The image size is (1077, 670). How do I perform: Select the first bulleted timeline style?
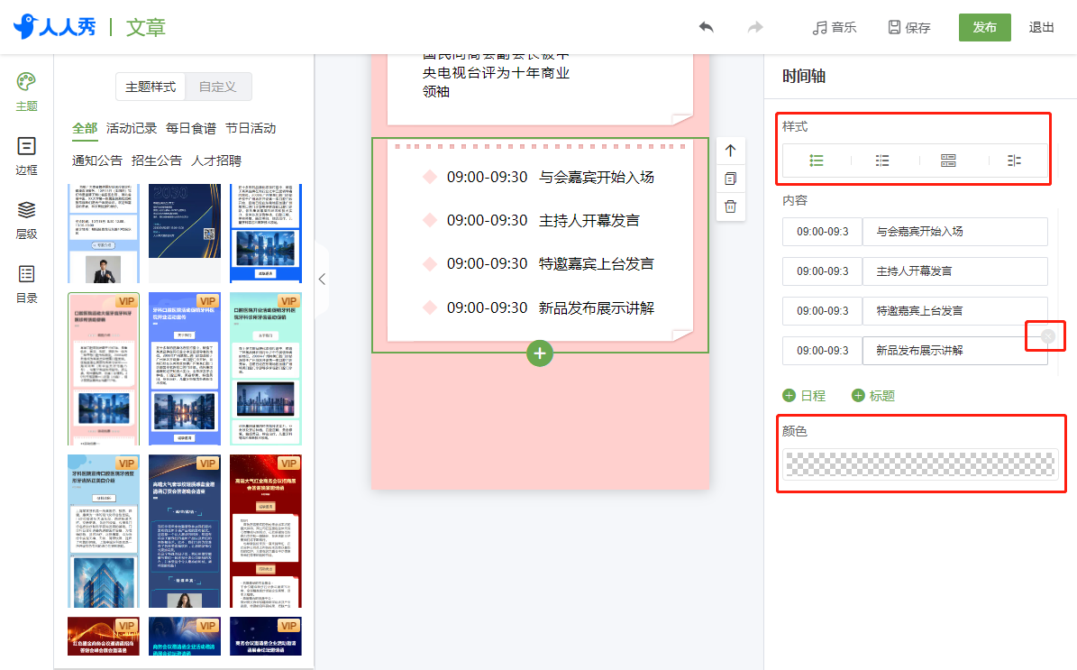point(816,161)
